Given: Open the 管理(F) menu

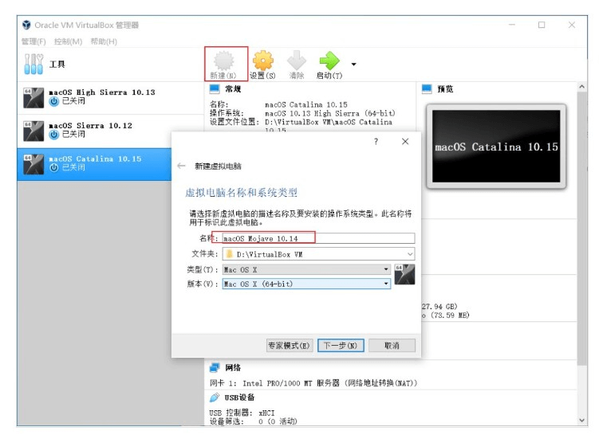Looking at the screenshot, I should (x=33, y=41).
